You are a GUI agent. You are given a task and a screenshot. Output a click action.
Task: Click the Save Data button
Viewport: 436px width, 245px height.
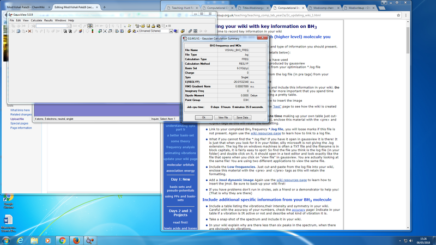[x=242, y=118]
